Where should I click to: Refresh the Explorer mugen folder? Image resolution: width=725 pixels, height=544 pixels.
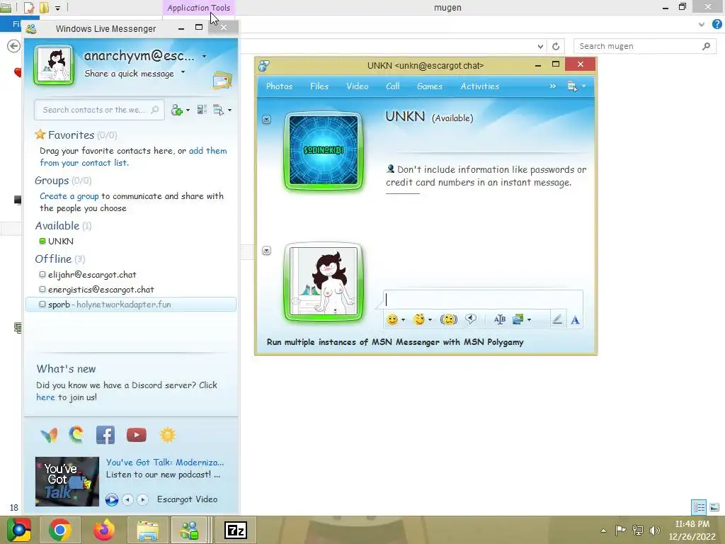click(x=556, y=46)
